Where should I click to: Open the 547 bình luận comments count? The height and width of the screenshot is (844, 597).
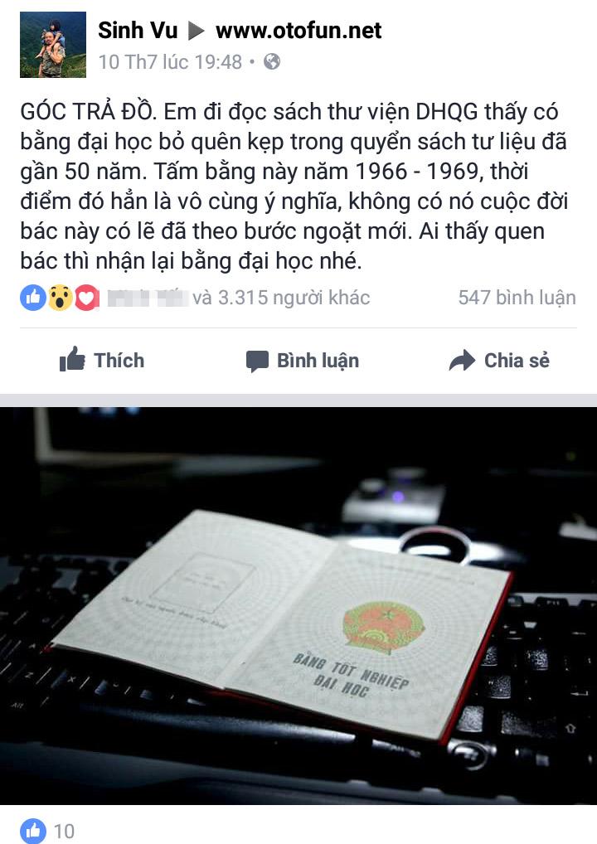517,298
